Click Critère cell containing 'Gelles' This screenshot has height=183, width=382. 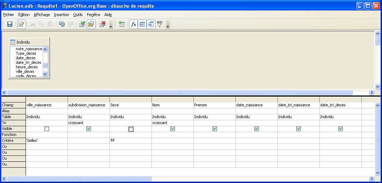[47, 140]
